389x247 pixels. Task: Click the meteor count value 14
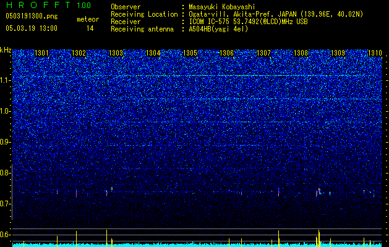click(90, 28)
